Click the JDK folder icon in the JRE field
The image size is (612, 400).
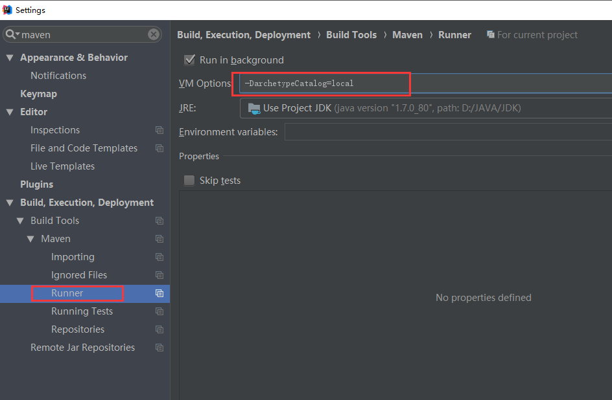click(x=254, y=108)
